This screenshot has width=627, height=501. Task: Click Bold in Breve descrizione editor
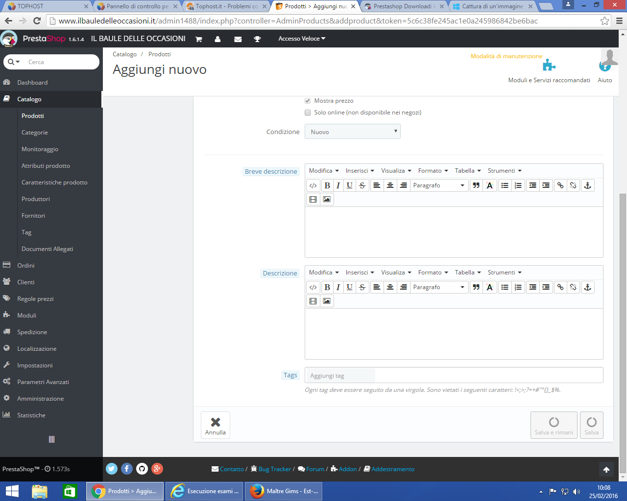327,185
